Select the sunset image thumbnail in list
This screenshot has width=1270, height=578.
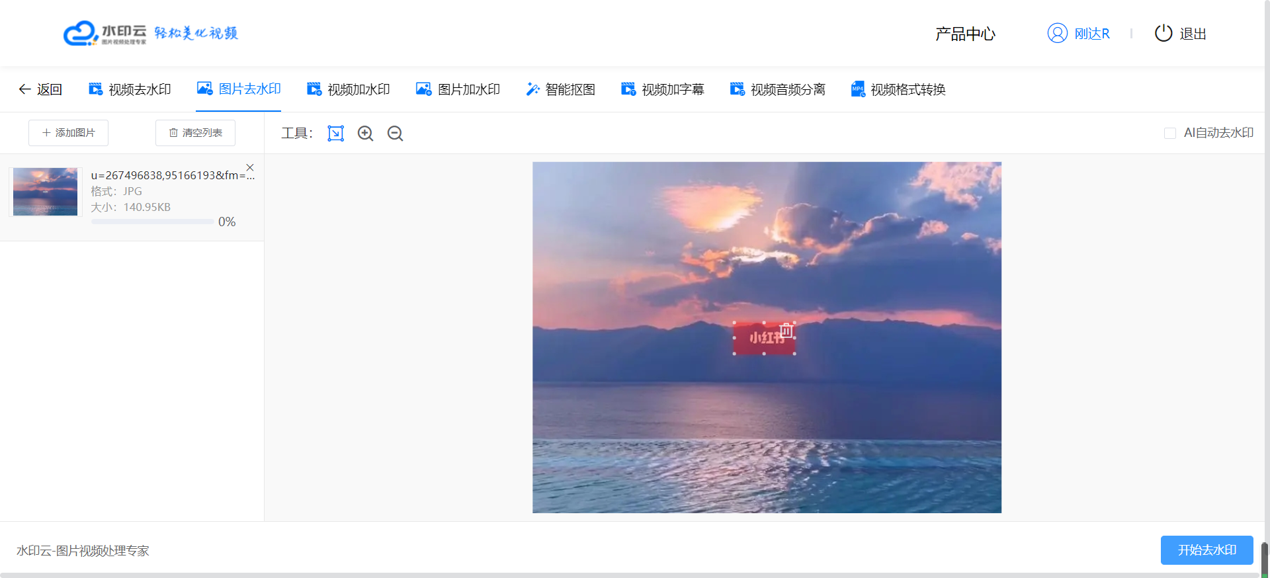point(45,192)
